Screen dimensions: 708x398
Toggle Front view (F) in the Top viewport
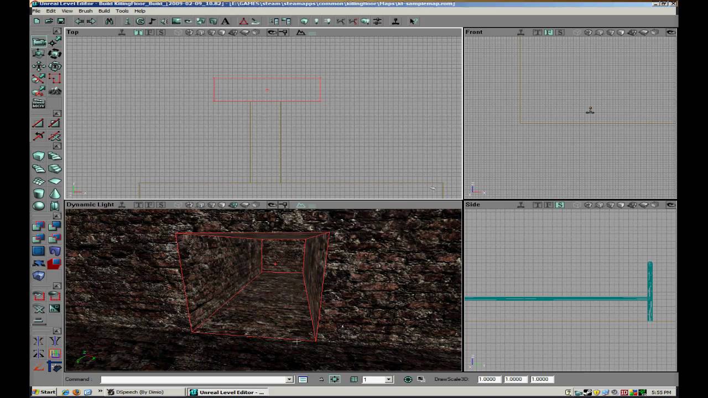tap(149, 32)
